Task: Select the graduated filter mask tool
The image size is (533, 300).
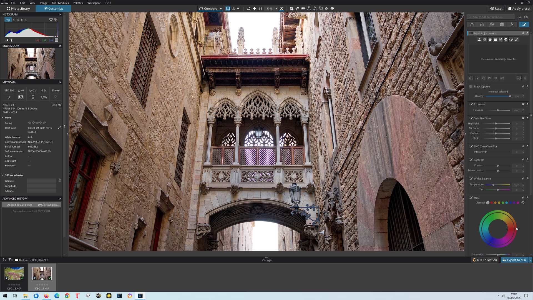Action: click(495, 40)
